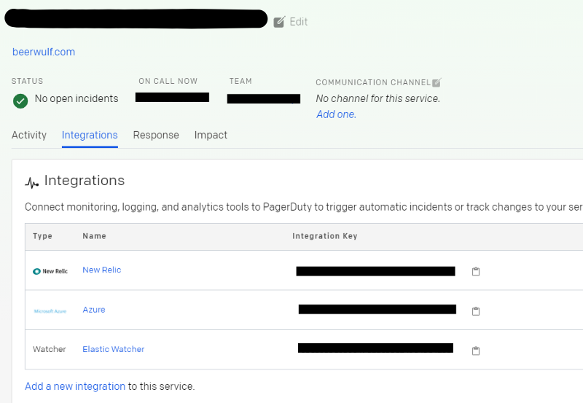This screenshot has width=583, height=403.
Task: Click the No open incidents status text
Action: pos(77,98)
